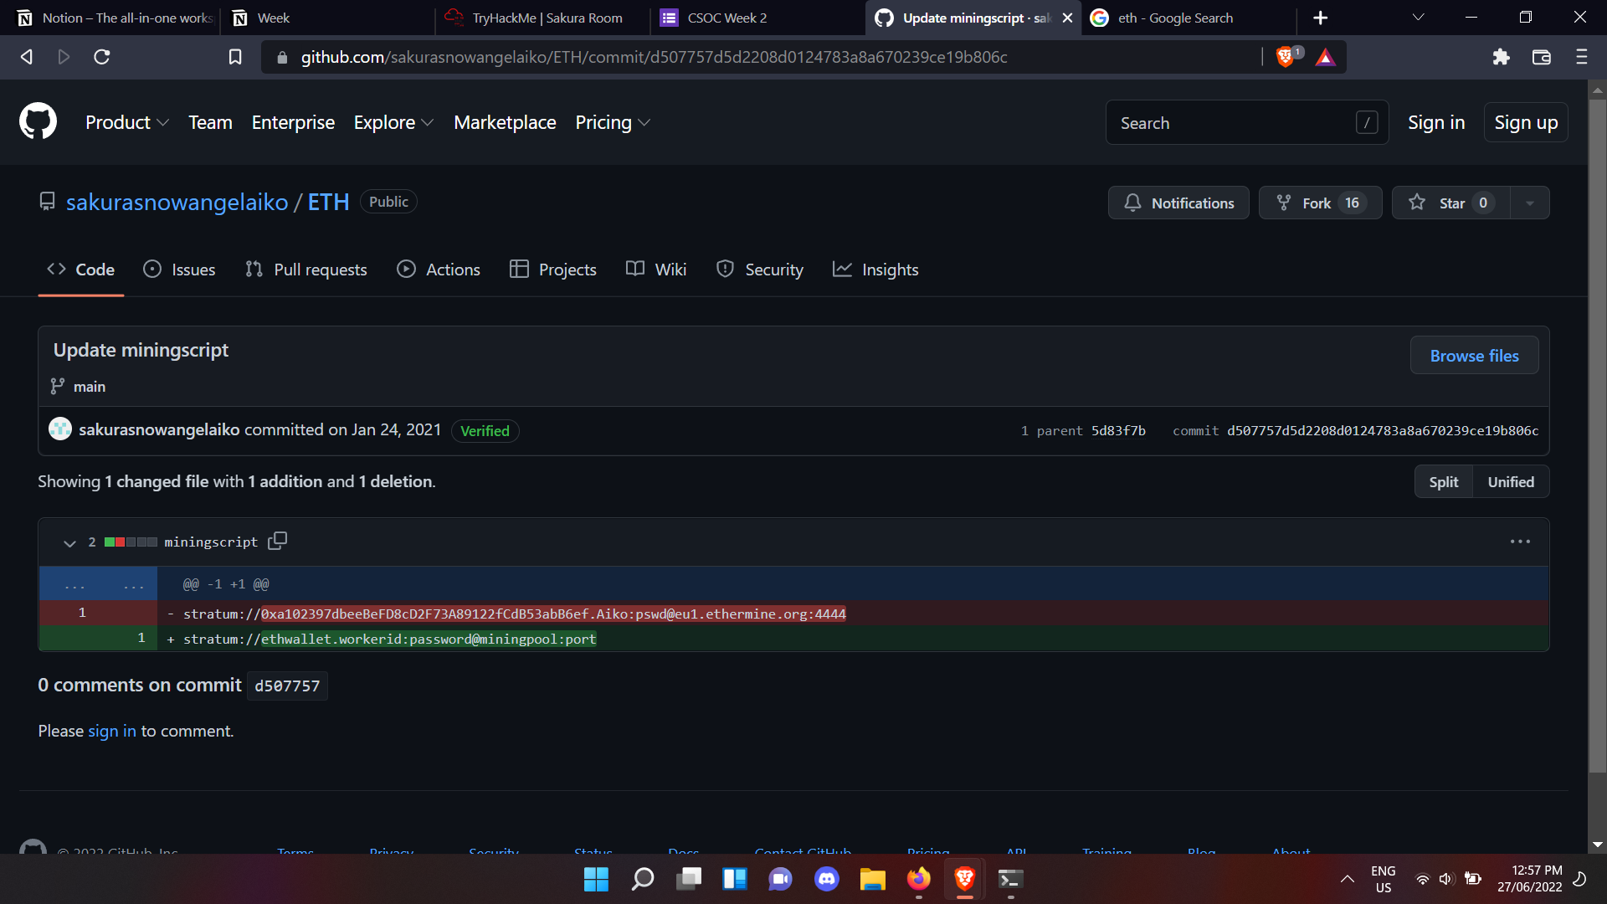The height and width of the screenshot is (904, 1607).
Task: Expand the Pricing menu
Action: pyautogui.click(x=613, y=122)
